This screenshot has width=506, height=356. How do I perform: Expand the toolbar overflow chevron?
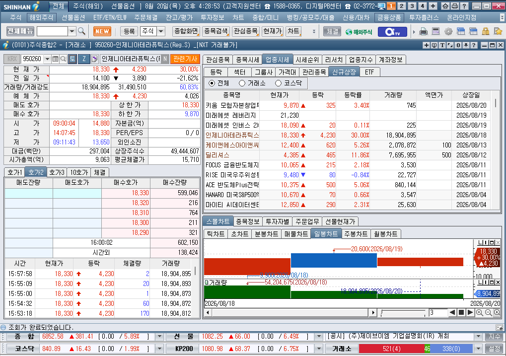(x=314, y=31)
